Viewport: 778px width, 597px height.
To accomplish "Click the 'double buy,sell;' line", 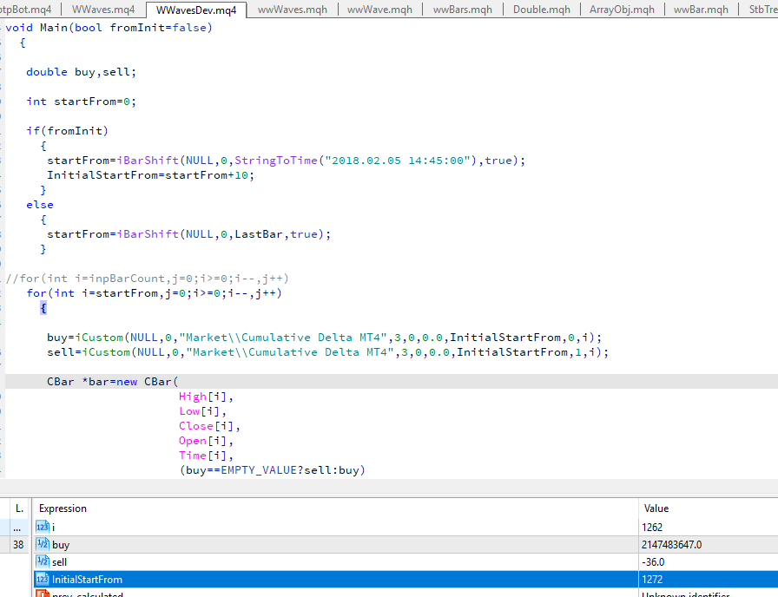I will (81, 72).
